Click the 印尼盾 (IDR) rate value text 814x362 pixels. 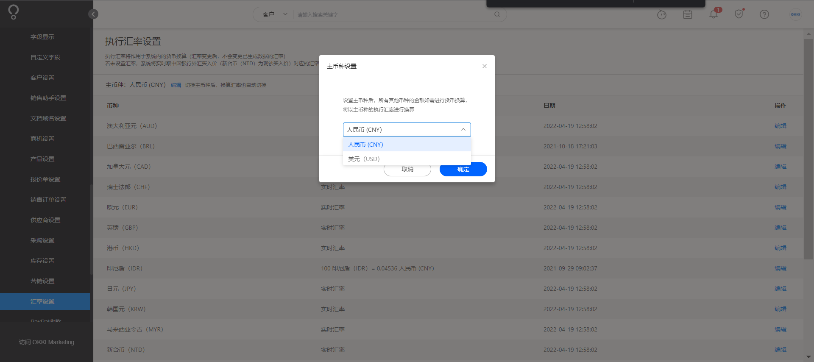[x=377, y=268]
